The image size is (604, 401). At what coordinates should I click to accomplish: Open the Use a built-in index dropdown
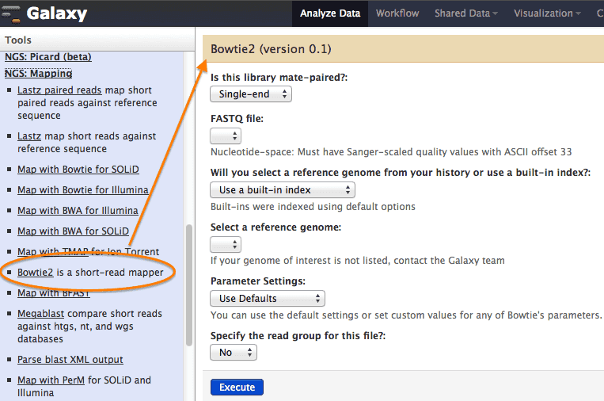[283, 190]
